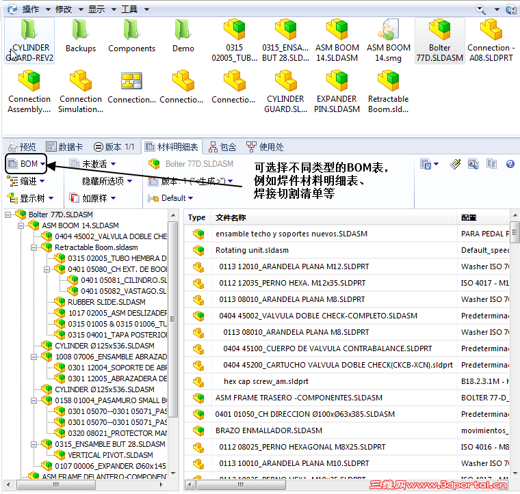Switch to the 材料明细表 tab
Screen dimensions: 520x494
click(x=172, y=147)
